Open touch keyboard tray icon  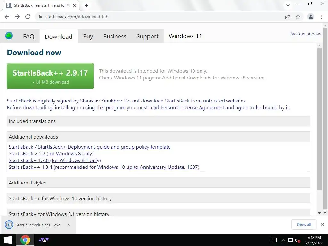pos(273,240)
